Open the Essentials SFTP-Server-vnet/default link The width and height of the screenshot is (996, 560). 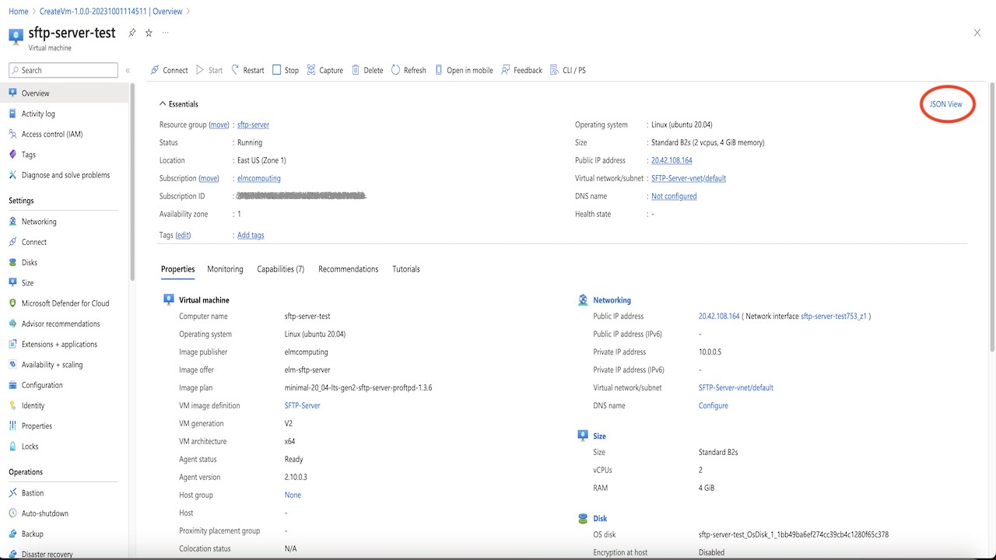[689, 178]
